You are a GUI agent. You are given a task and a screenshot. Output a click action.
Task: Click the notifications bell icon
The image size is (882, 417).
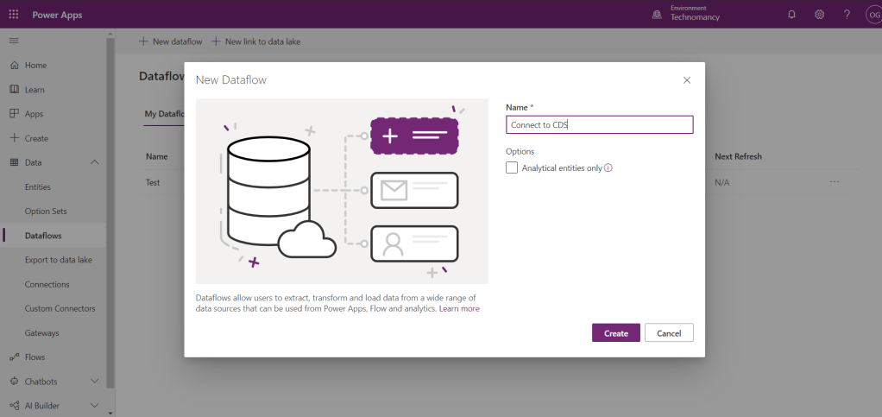[791, 15]
